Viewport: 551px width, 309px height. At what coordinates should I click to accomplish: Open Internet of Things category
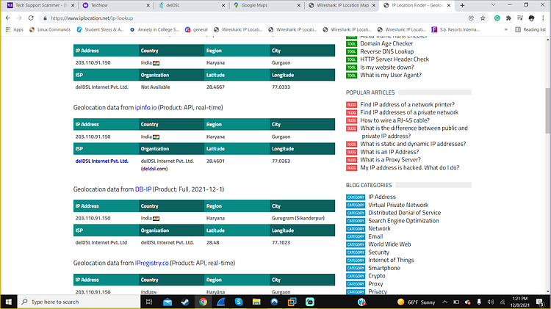391,260
